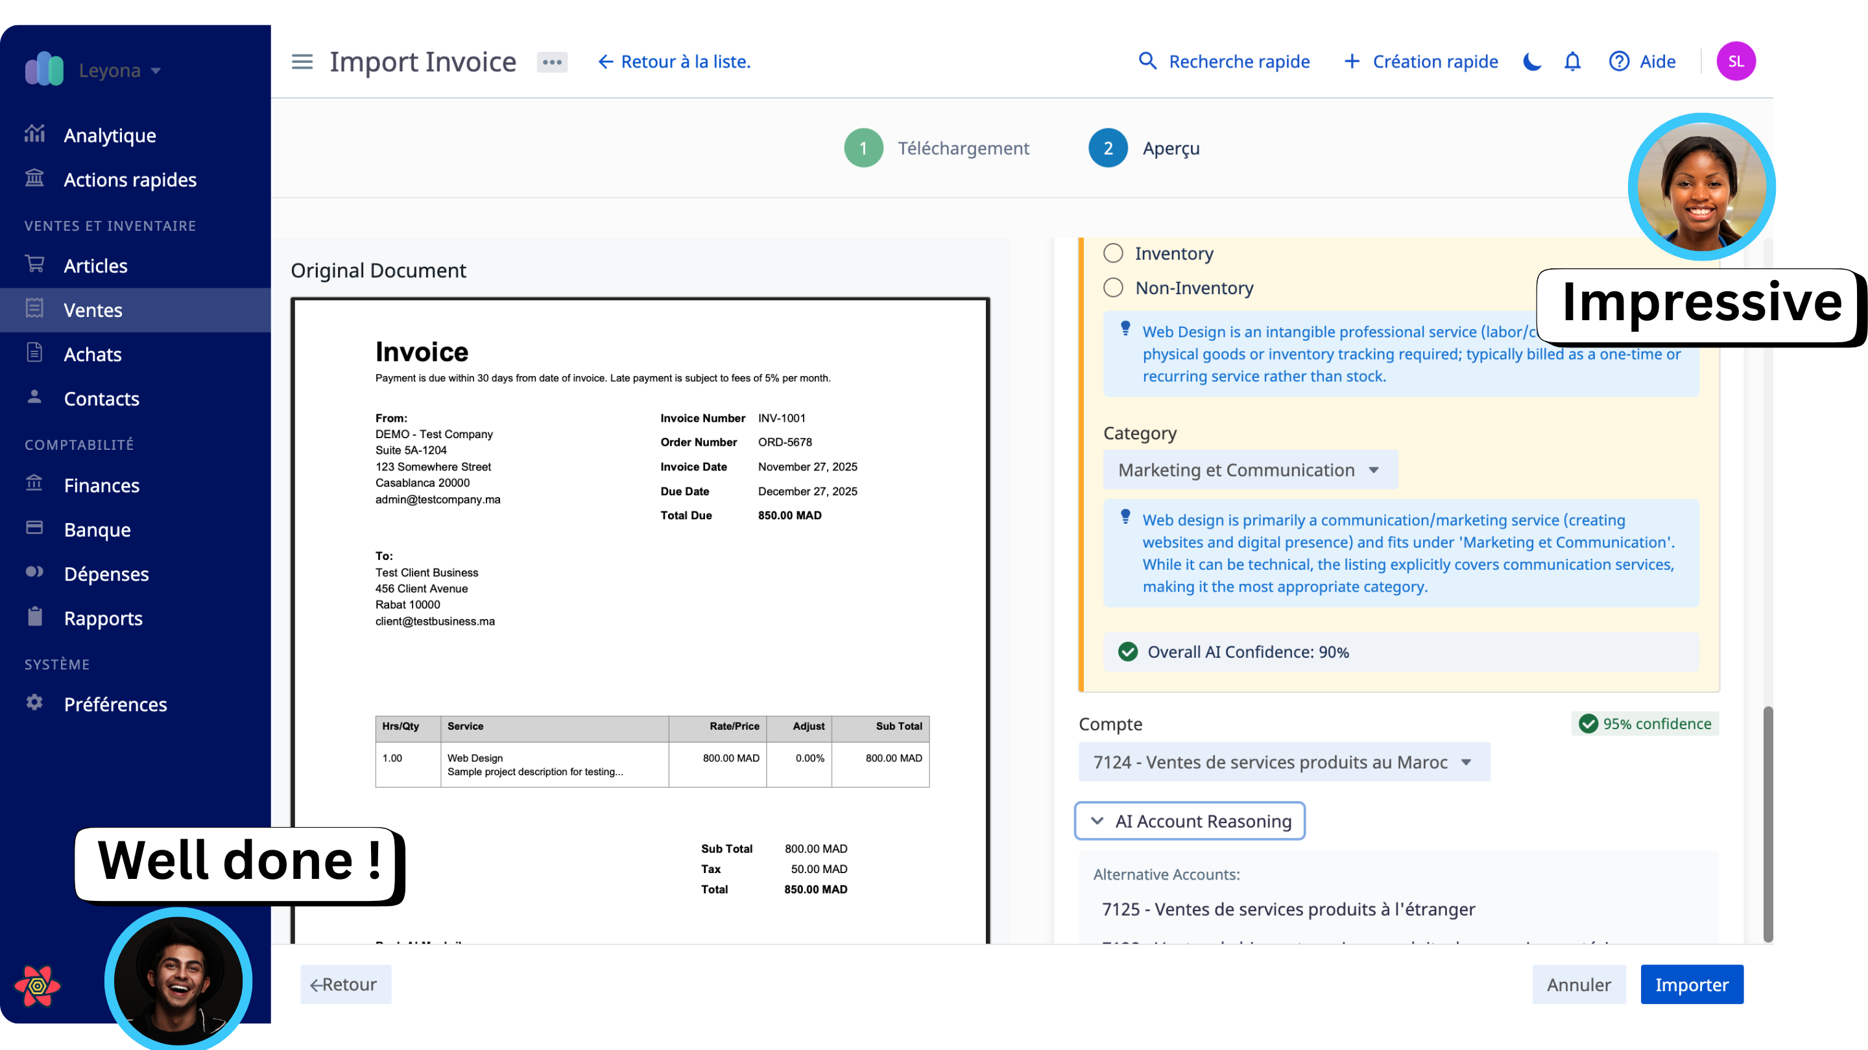Open the Category dropdown Marketing et Communication
Viewport: 1868px width, 1050px height.
coord(1249,469)
